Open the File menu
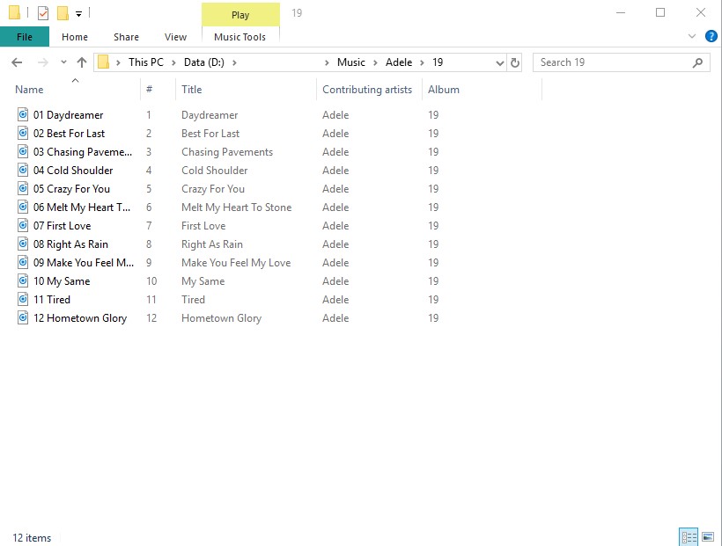Viewport: 722px width, 546px height. point(25,37)
